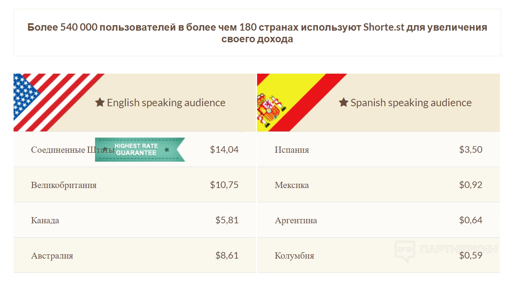The width and height of the screenshot is (517, 283).
Task: Click the $10,75 rate value
Action: [224, 185]
